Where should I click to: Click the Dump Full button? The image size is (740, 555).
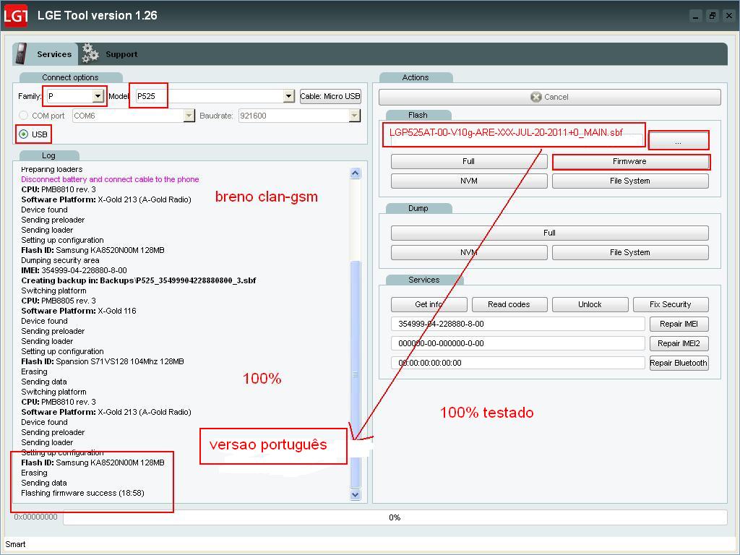pyautogui.click(x=550, y=233)
